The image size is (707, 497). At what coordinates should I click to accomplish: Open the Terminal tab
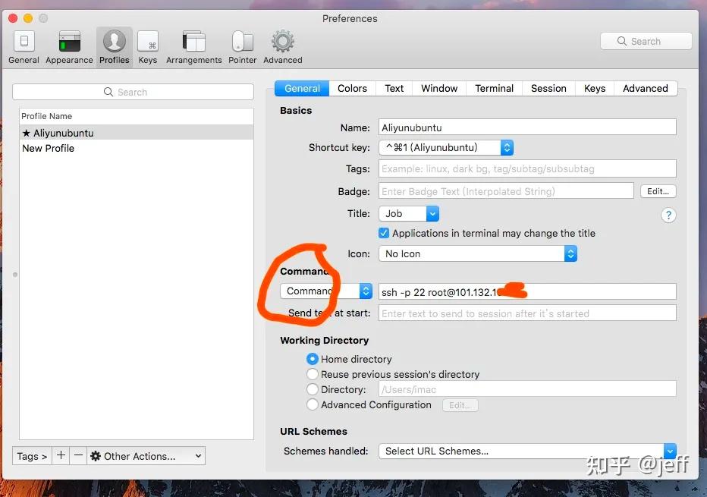coord(494,88)
